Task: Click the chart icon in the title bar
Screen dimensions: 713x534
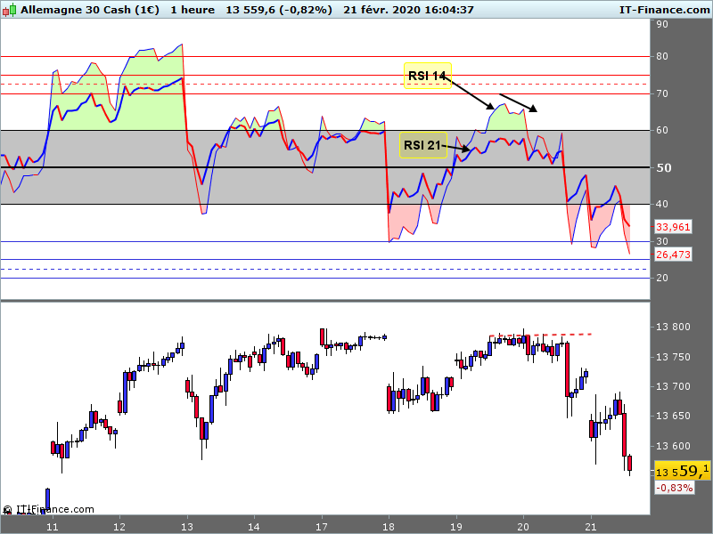Action: 10,9
